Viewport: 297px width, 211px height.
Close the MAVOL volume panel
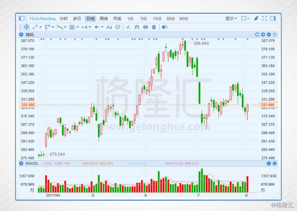click(269, 163)
